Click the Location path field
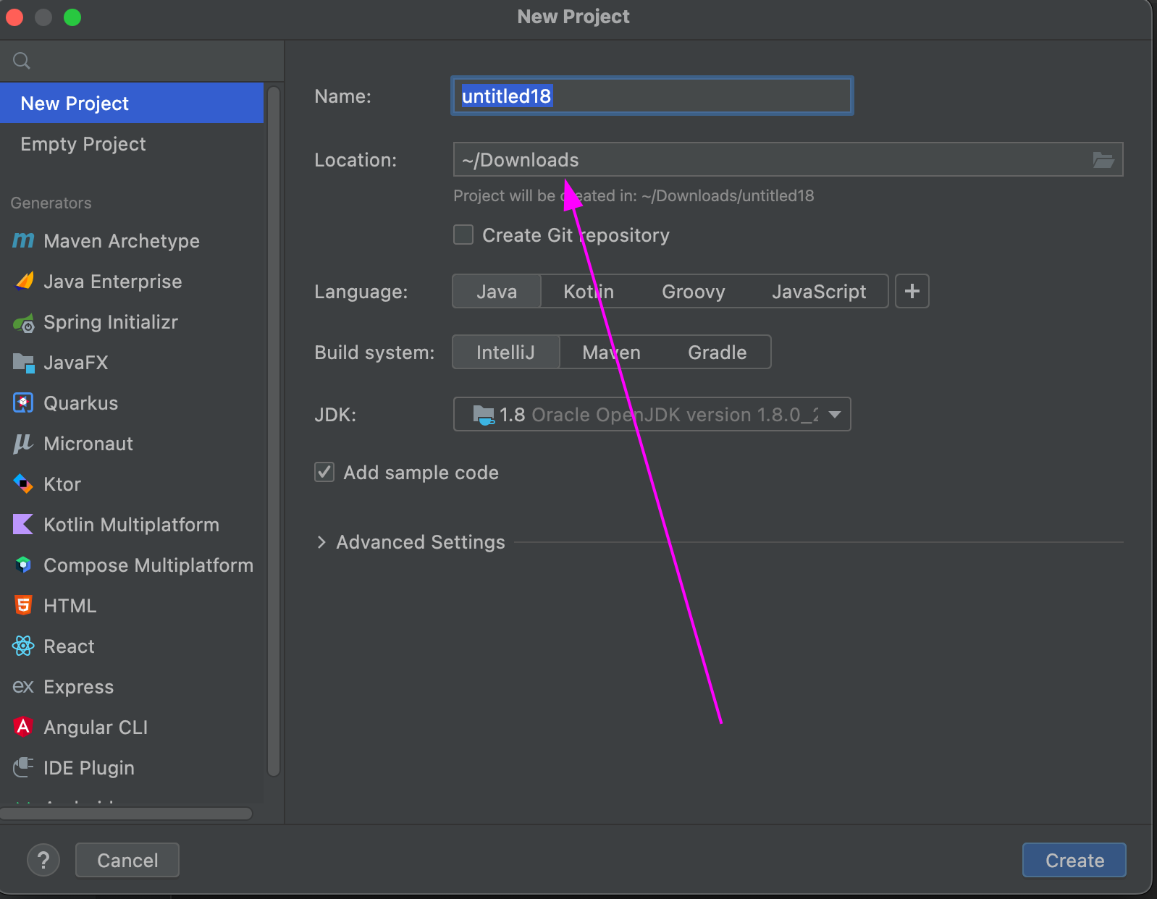This screenshot has width=1157, height=899. (788, 159)
